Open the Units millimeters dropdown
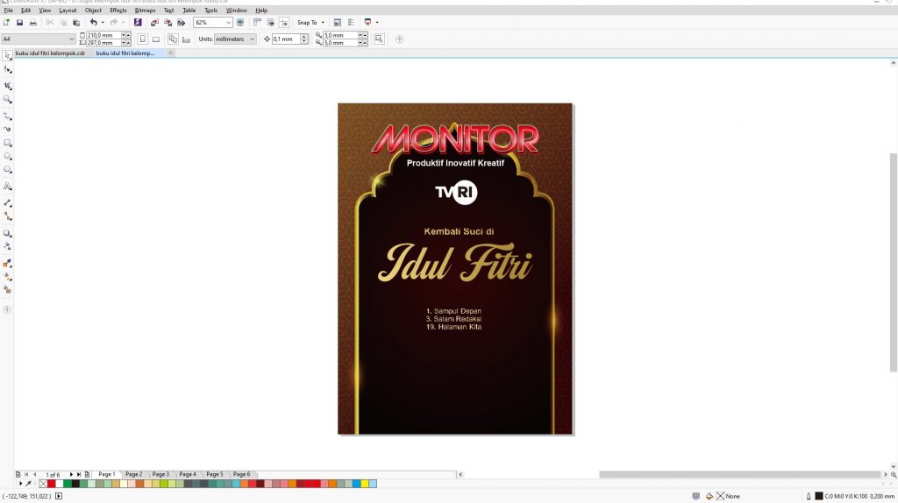 coord(252,39)
